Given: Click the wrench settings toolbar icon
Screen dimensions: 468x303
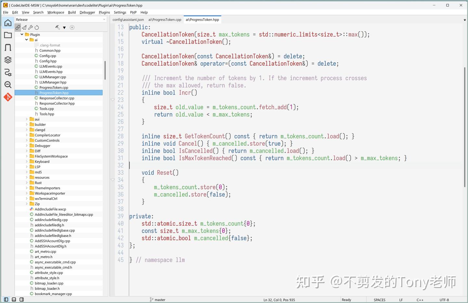Looking at the screenshot, I should pyautogui.click(x=30, y=27).
